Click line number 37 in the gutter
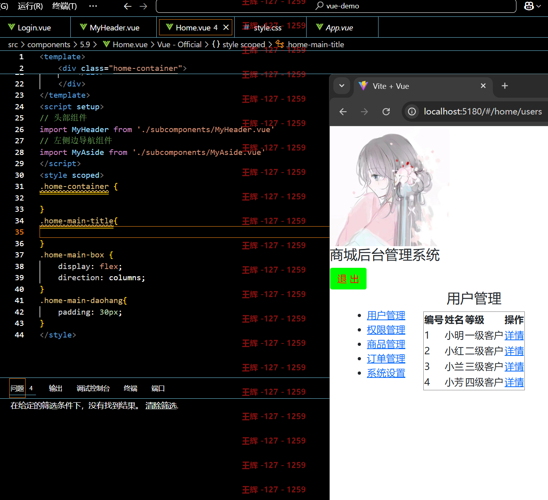Viewport: 548px width, 500px height. [x=19, y=255]
